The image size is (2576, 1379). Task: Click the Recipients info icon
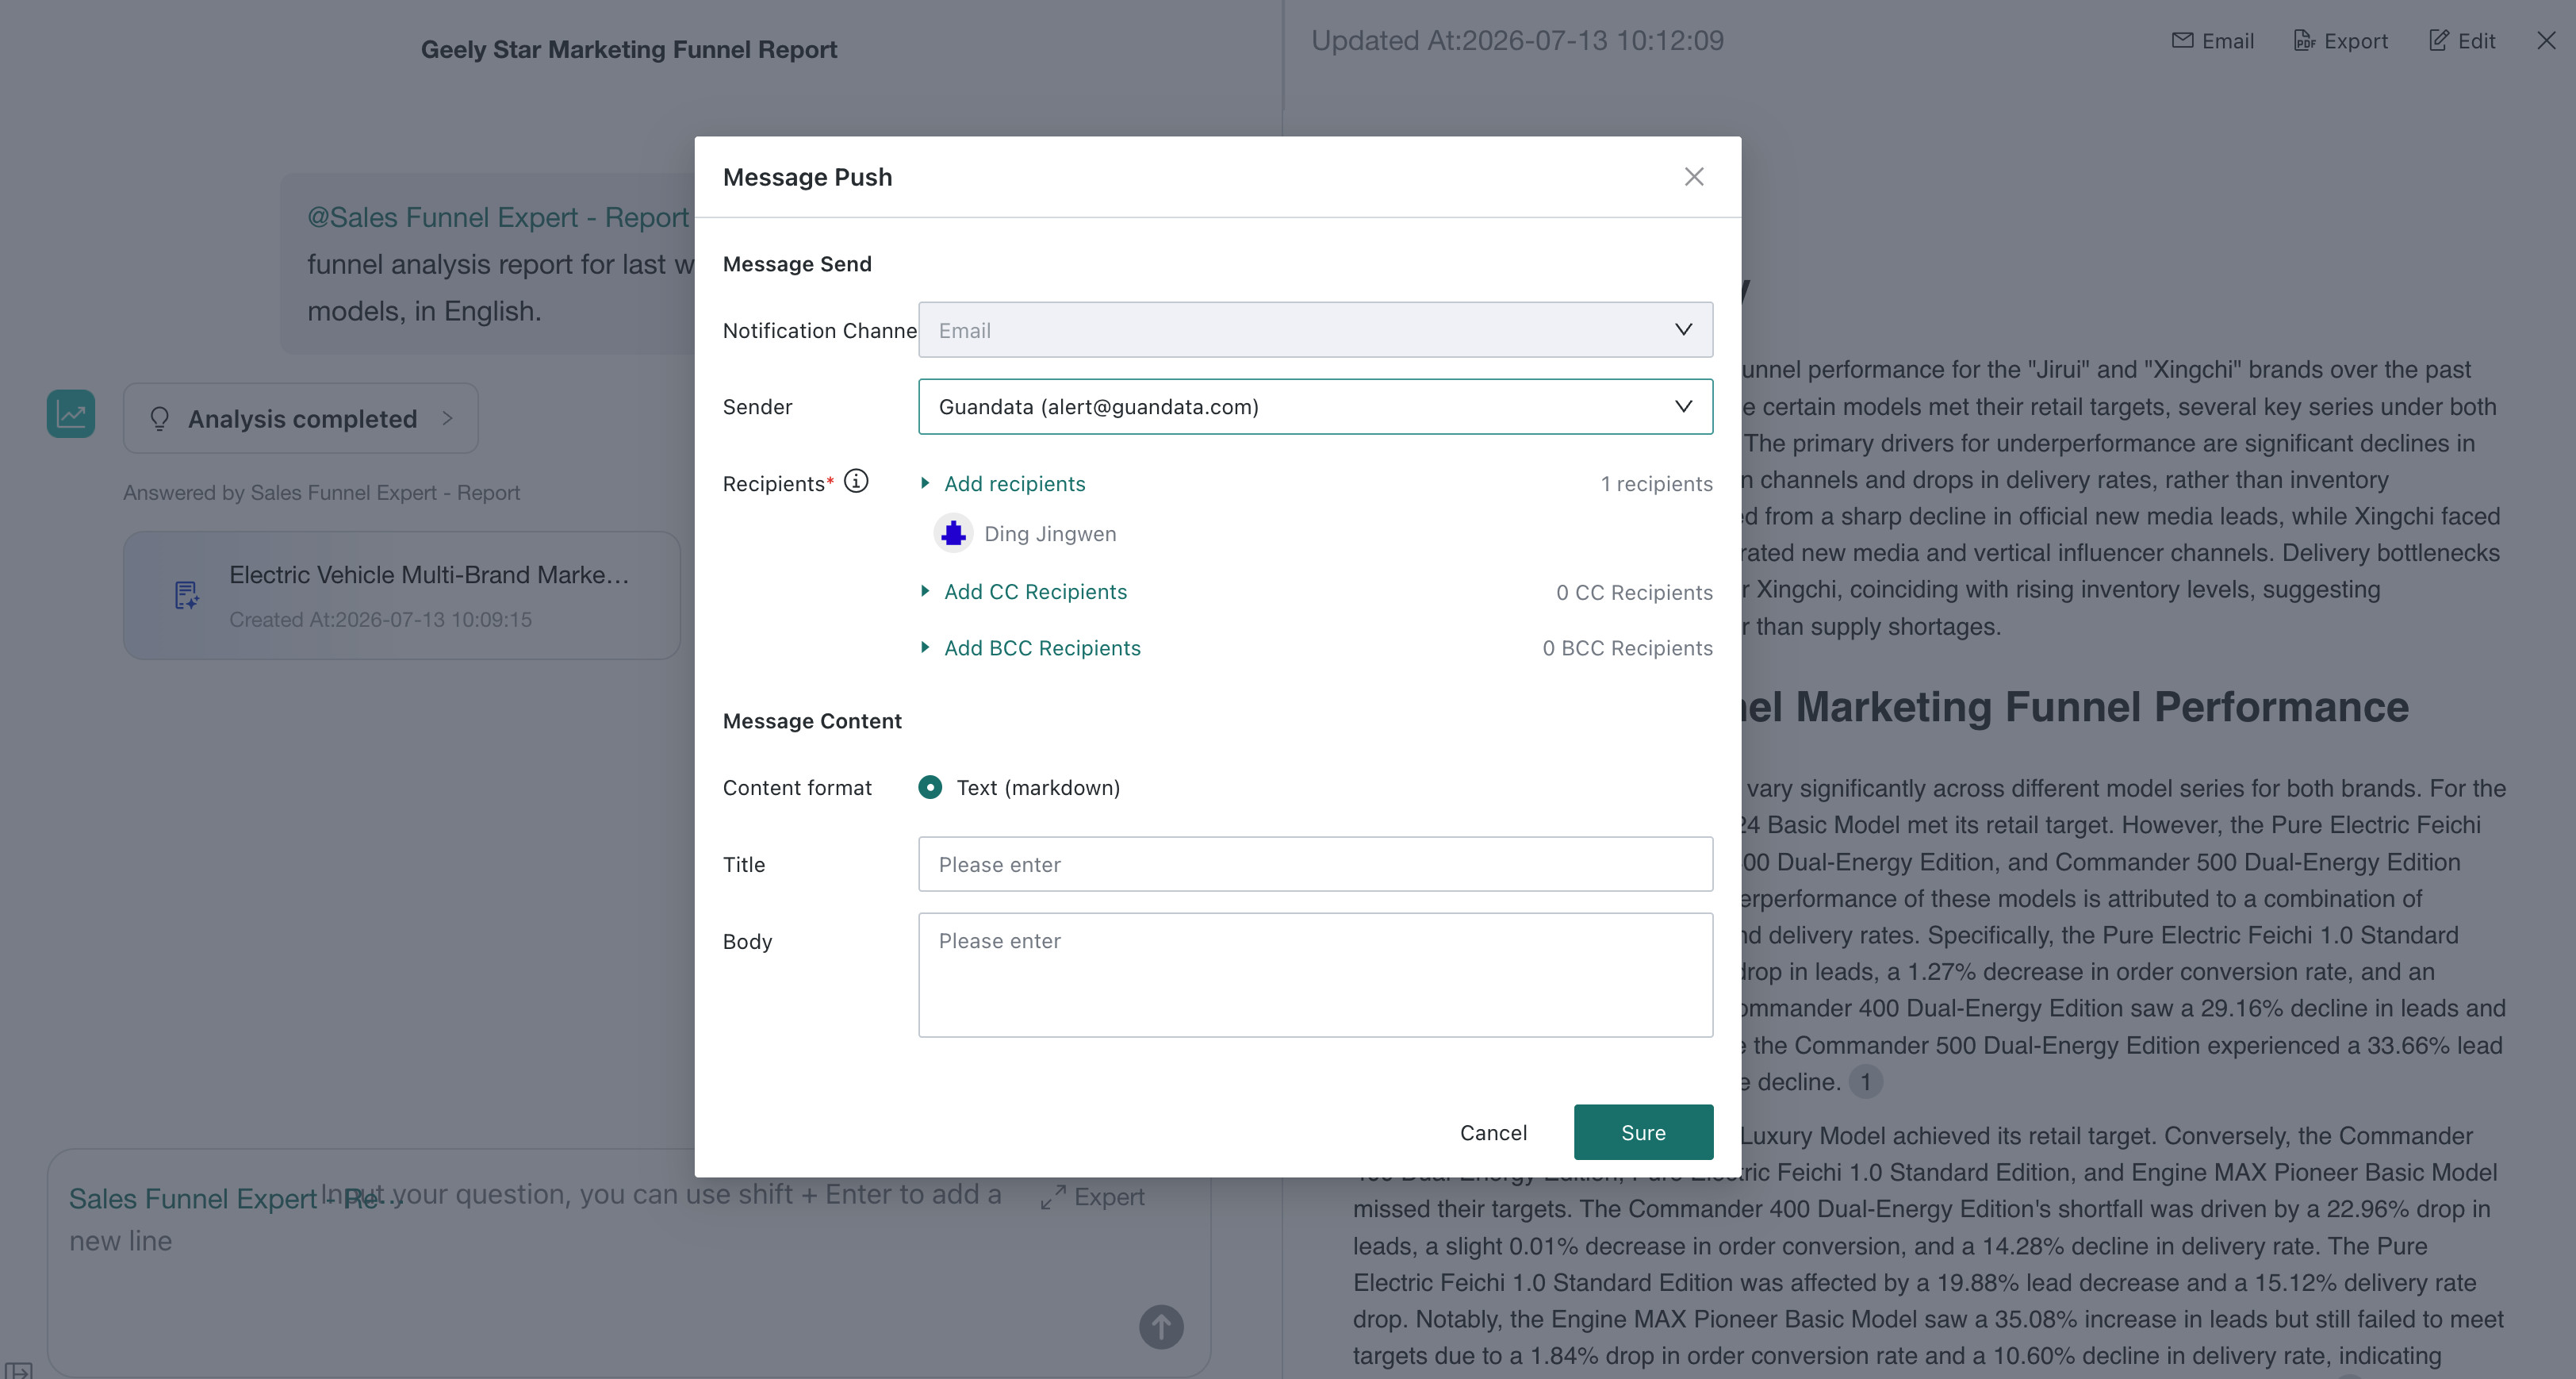[x=856, y=482]
